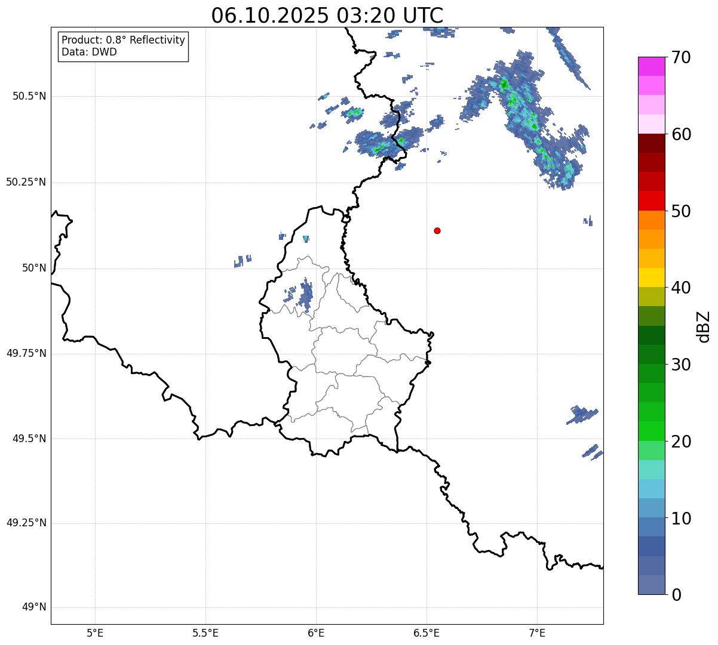Click the red station marker dot
Viewport: 718px width, 645px height.
(x=437, y=231)
